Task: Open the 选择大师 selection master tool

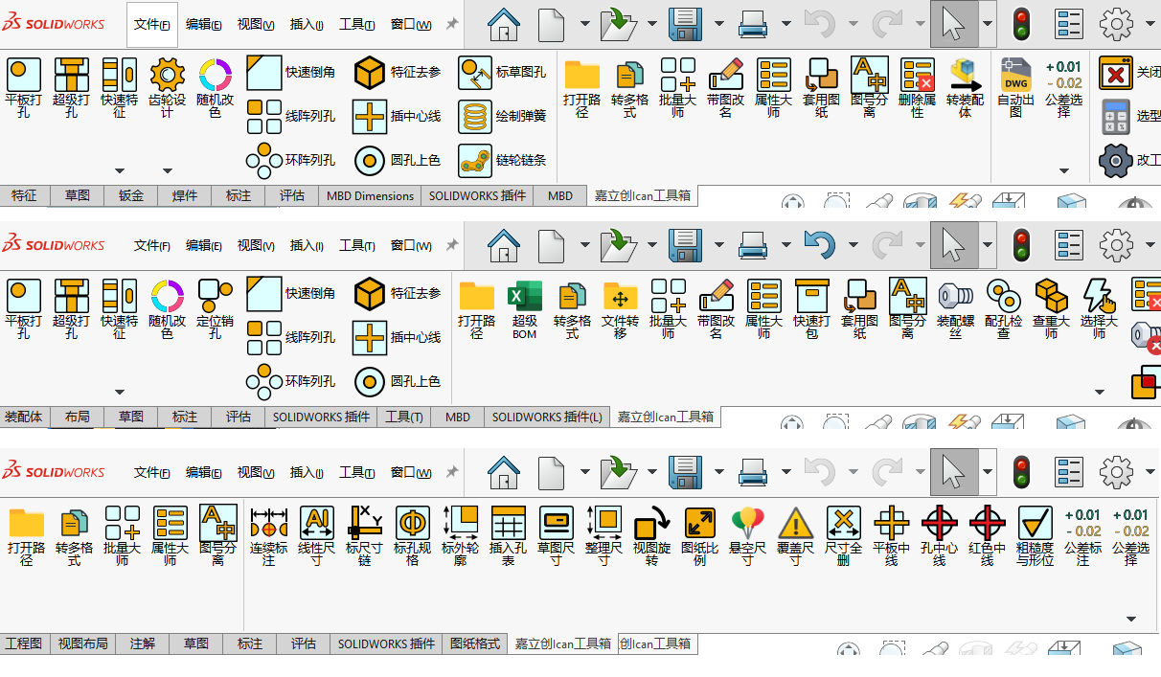Action: (x=1099, y=309)
